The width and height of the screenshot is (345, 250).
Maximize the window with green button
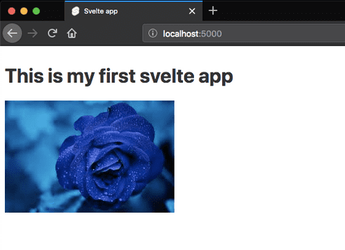[36, 11]
